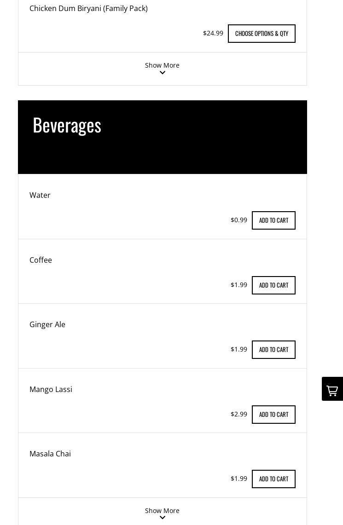Click Choose Options & Qty for biryani
This screenshot has width=343, height=525.
click(262, 34)
